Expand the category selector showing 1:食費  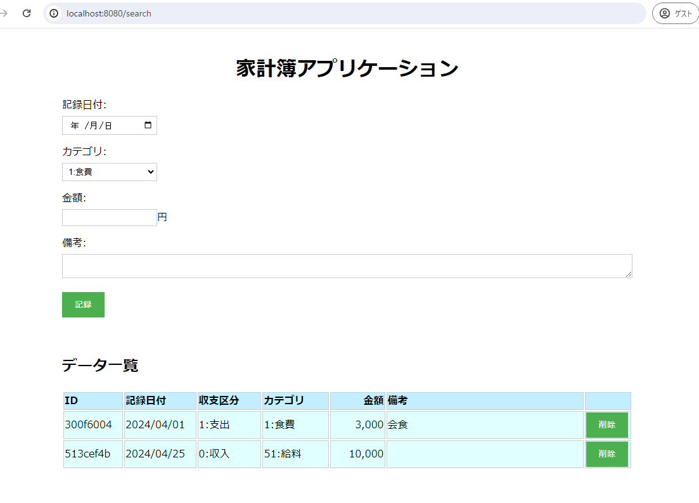coord(109,172)
